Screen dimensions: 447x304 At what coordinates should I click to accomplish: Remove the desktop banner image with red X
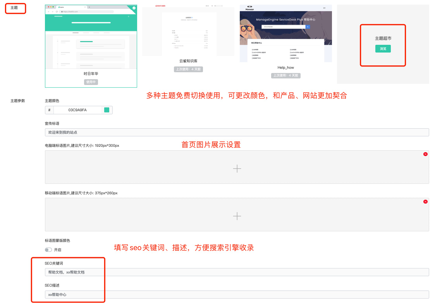point(425,154)
